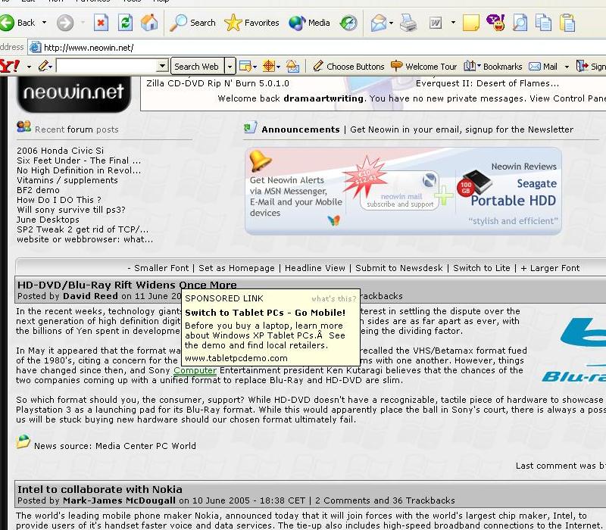Viewport: 606px width, 530px height.
Task: Open the Yahoo! logo dropdown arrow
Action: point(29,67)
